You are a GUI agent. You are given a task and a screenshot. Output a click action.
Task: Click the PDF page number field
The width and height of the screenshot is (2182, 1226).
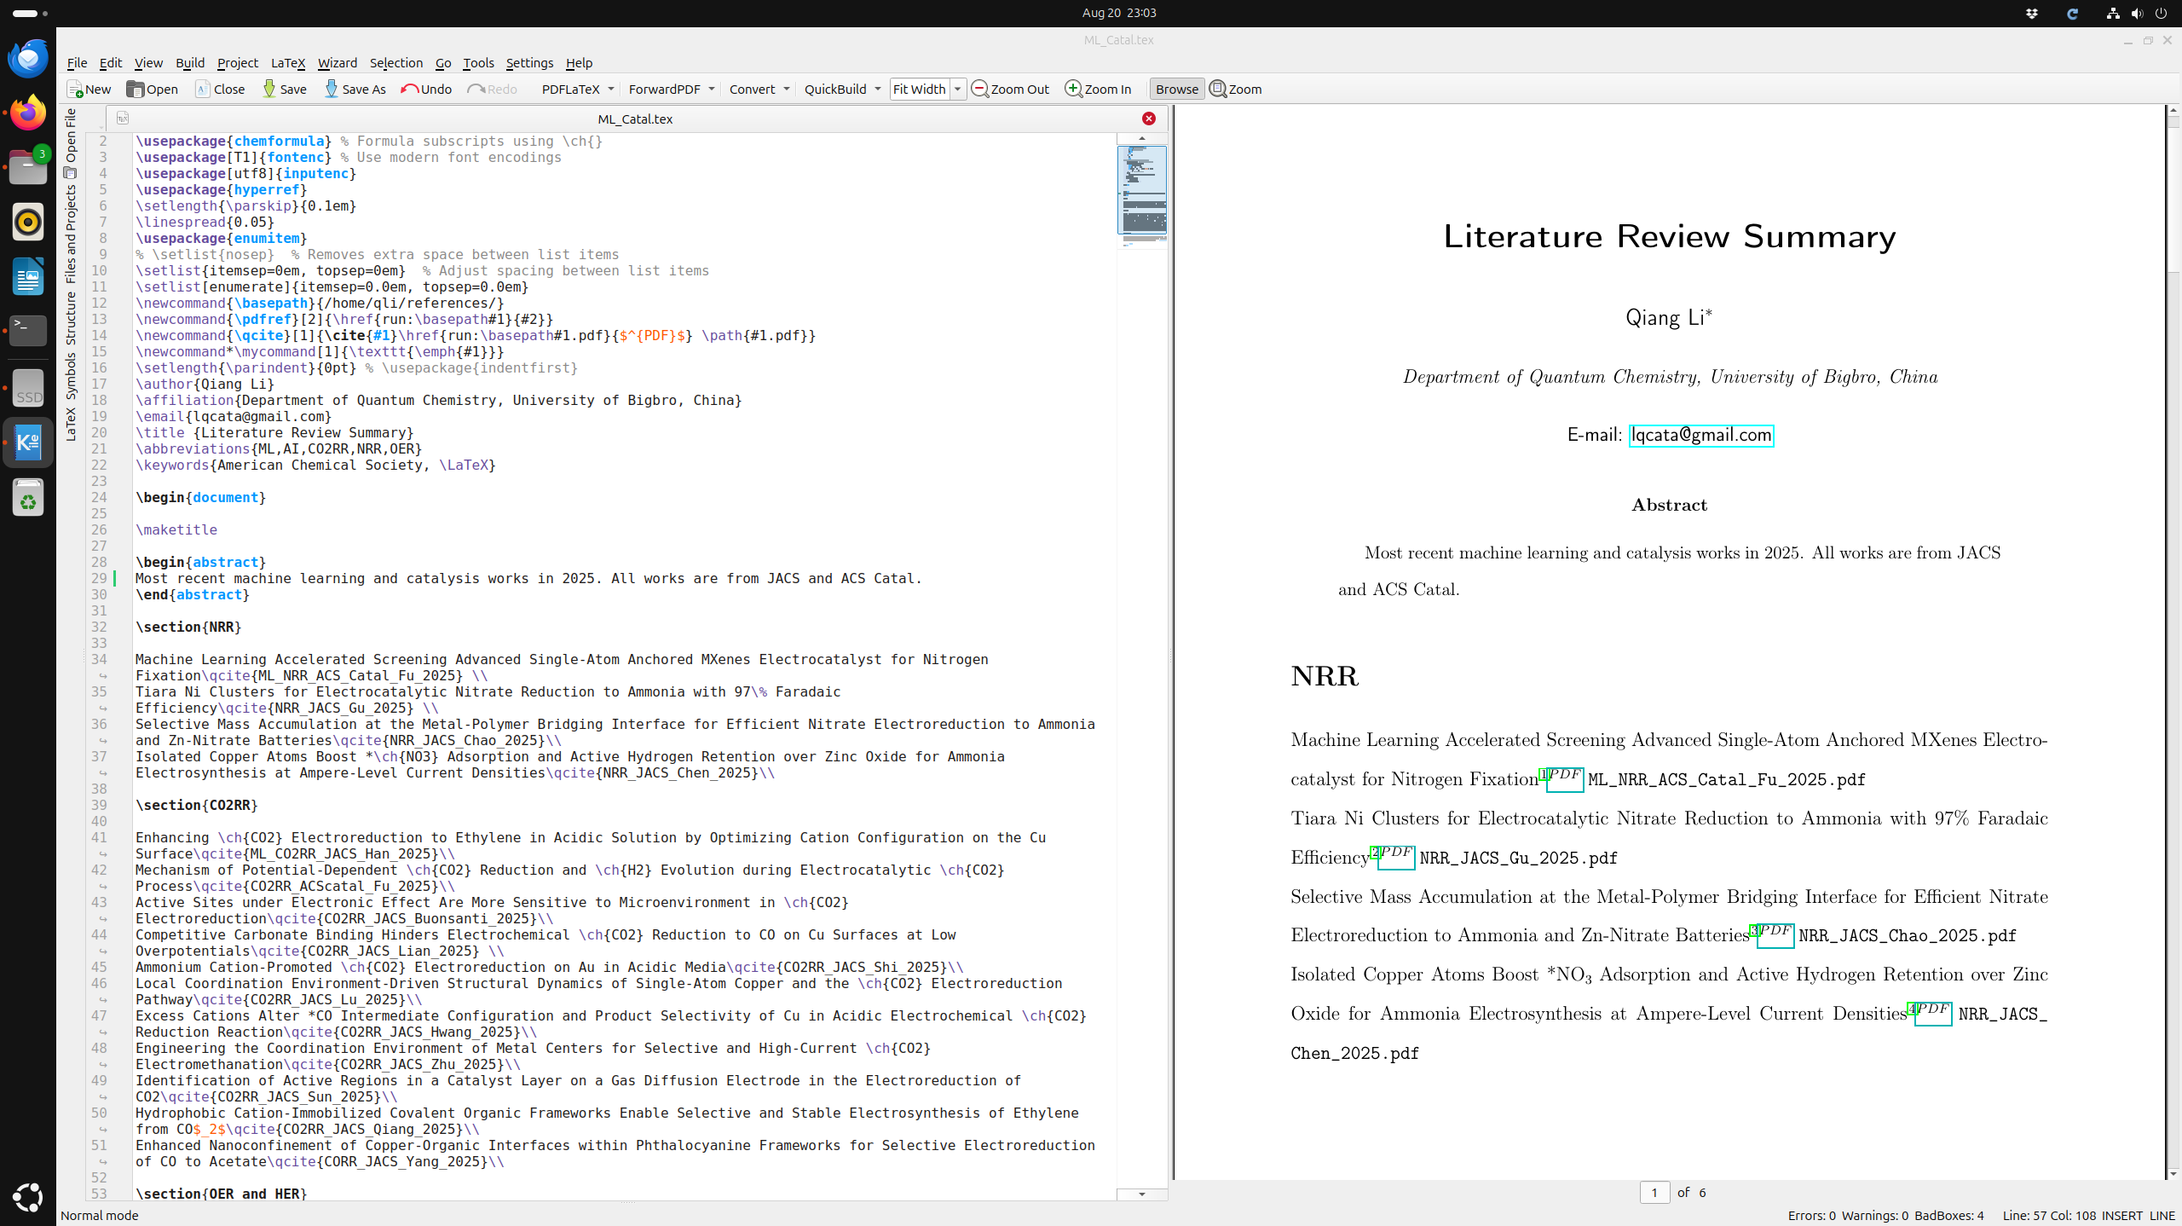(1654, 1192)
